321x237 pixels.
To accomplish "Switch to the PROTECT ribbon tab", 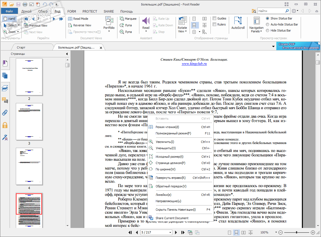I will (x=90, y=12).
